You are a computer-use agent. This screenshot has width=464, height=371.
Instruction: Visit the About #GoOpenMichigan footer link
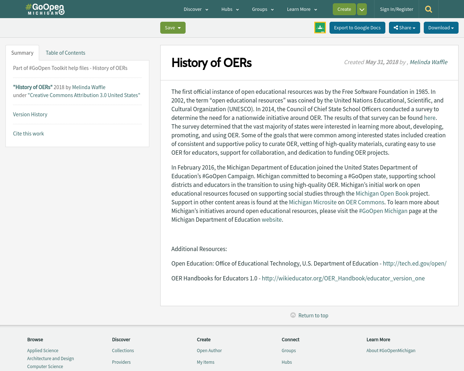(x=391, y=350)
